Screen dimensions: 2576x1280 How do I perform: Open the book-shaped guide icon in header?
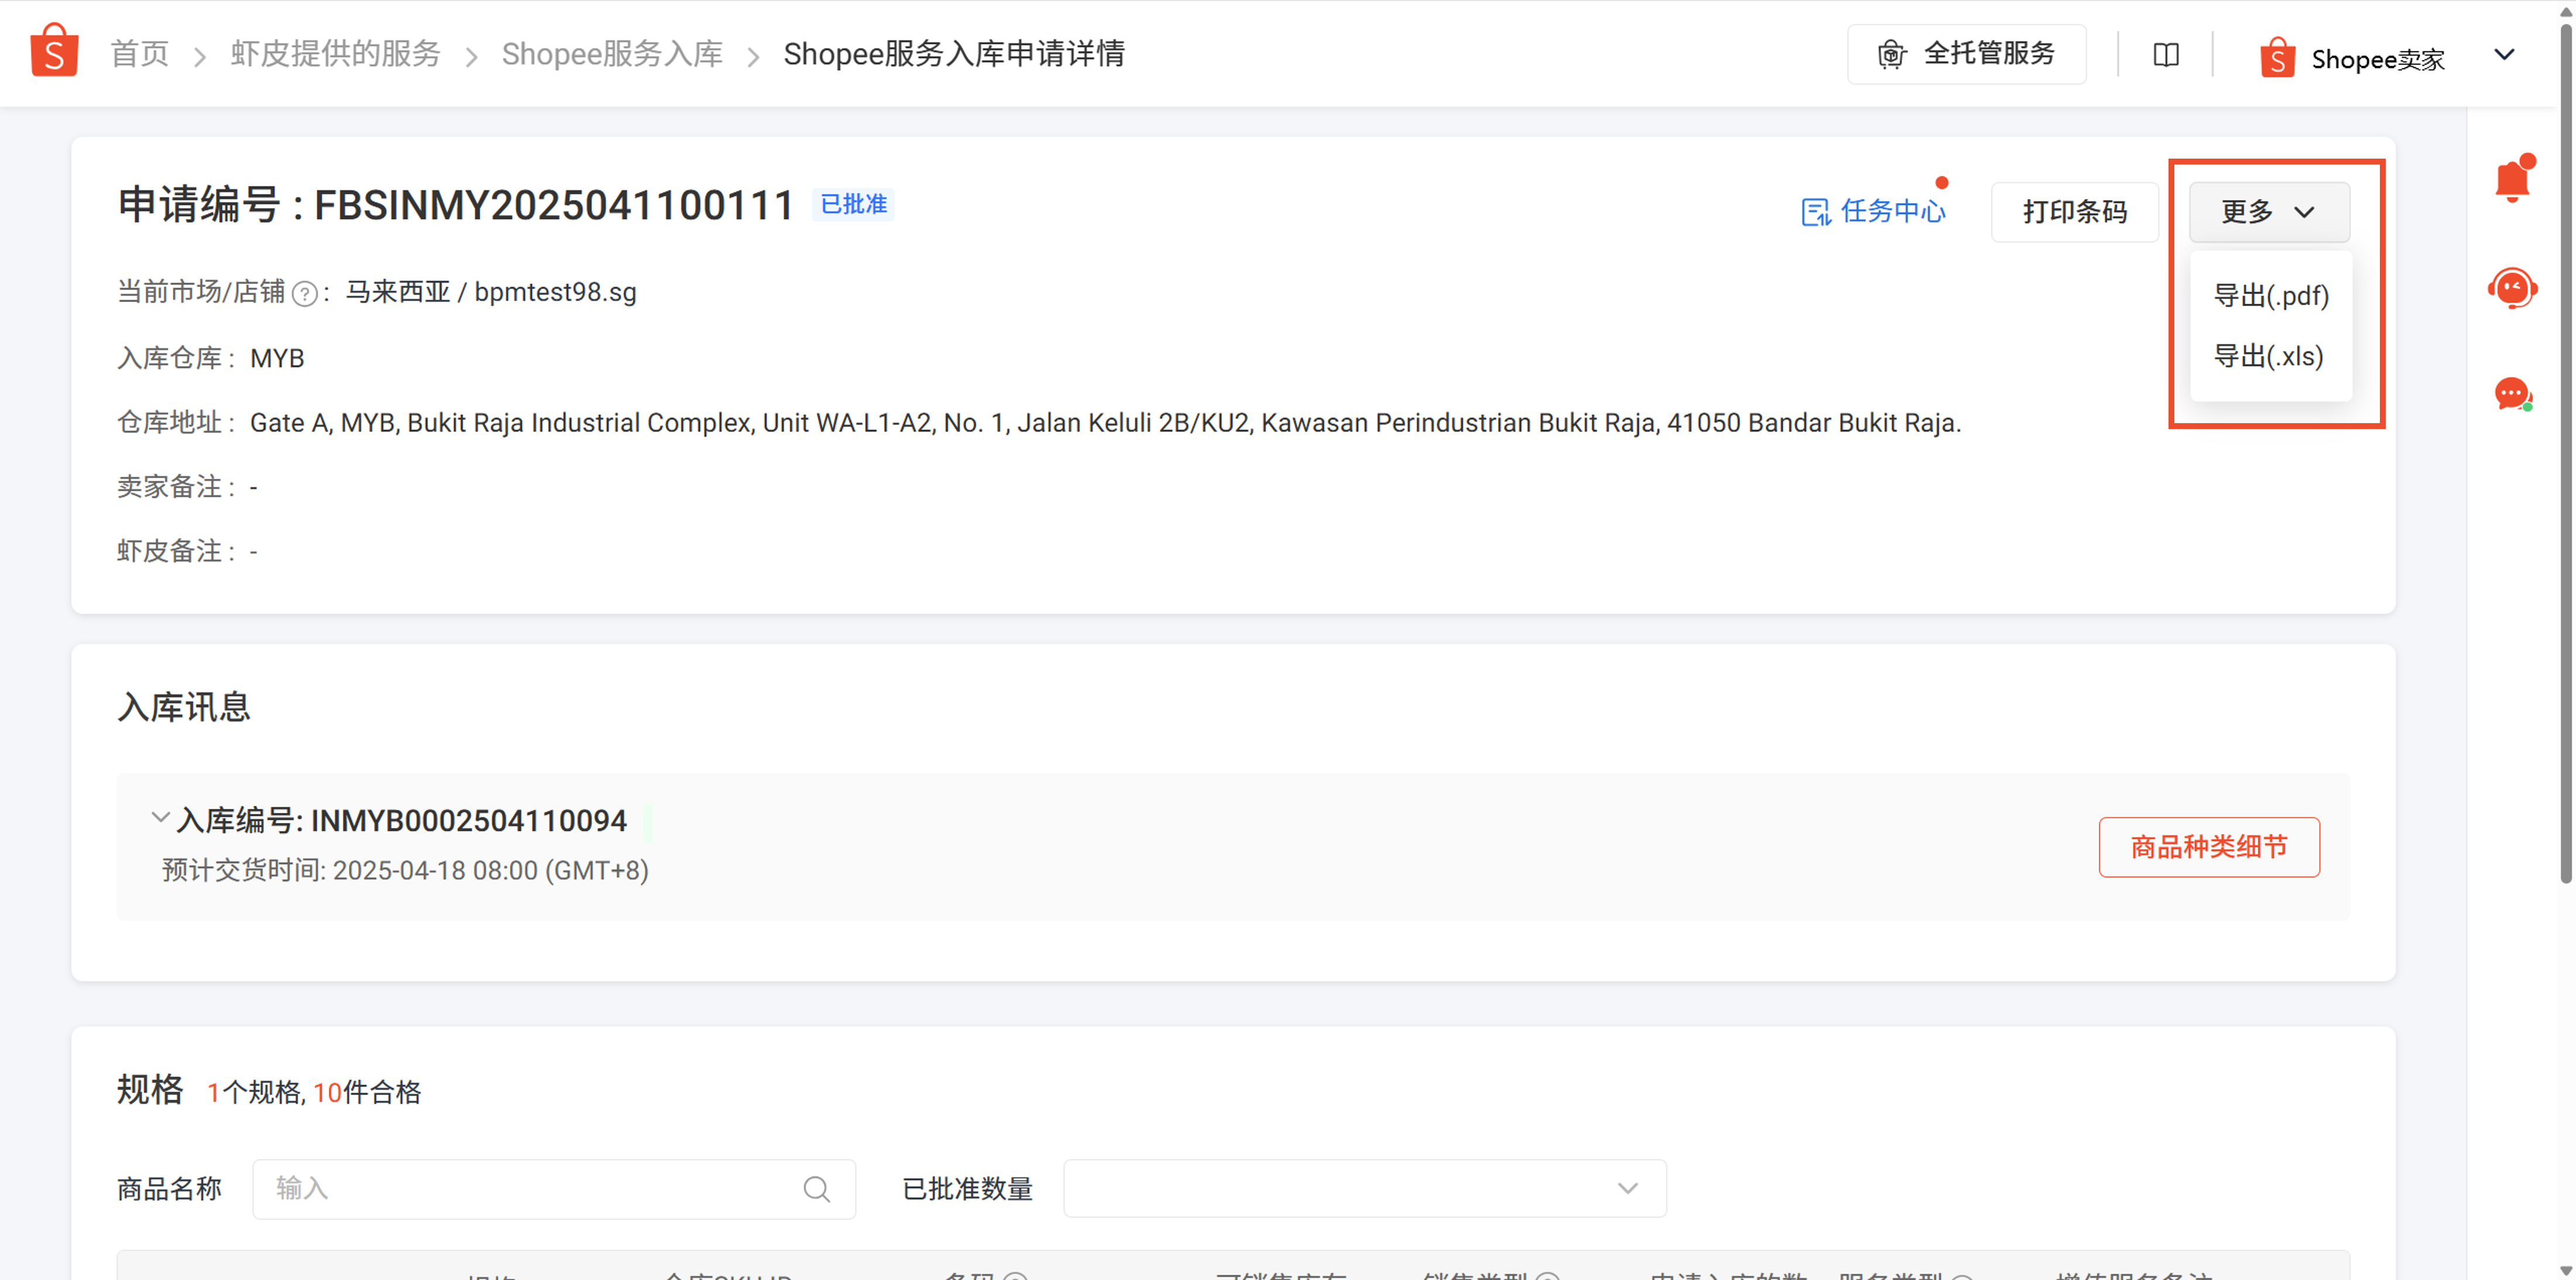point(2166,55)
